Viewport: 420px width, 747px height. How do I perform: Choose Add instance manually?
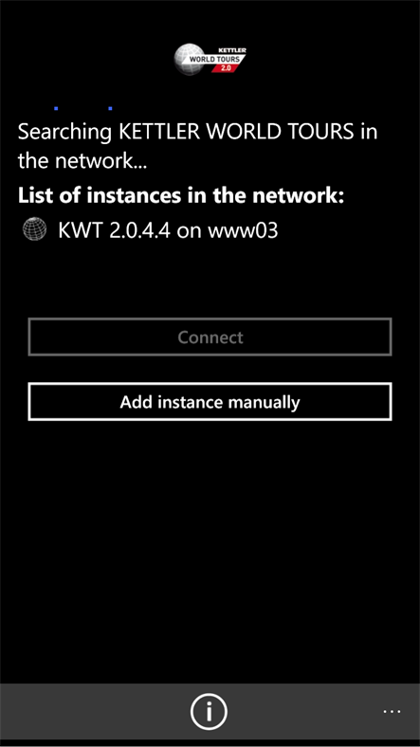pos(210,402)
